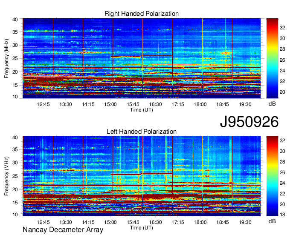Click the "16:30" time tick of Right Handed plot
Image resolution: width=290 pixels, height=235 pixels.
click(155, 104)
